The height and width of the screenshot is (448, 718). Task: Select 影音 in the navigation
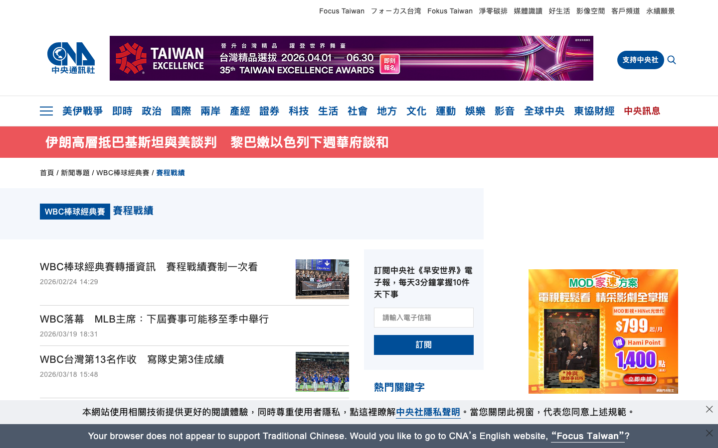coord(505,111)
